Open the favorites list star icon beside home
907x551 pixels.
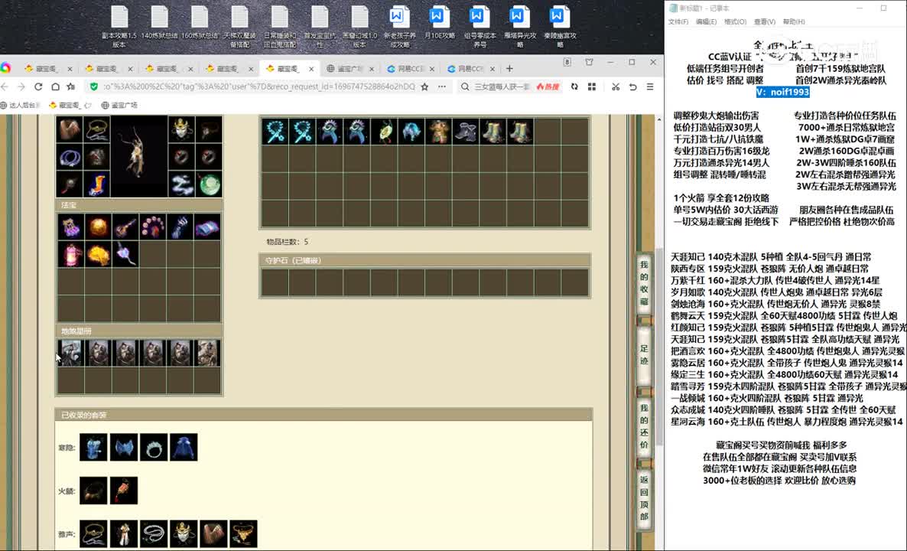[x=71, y=86]
